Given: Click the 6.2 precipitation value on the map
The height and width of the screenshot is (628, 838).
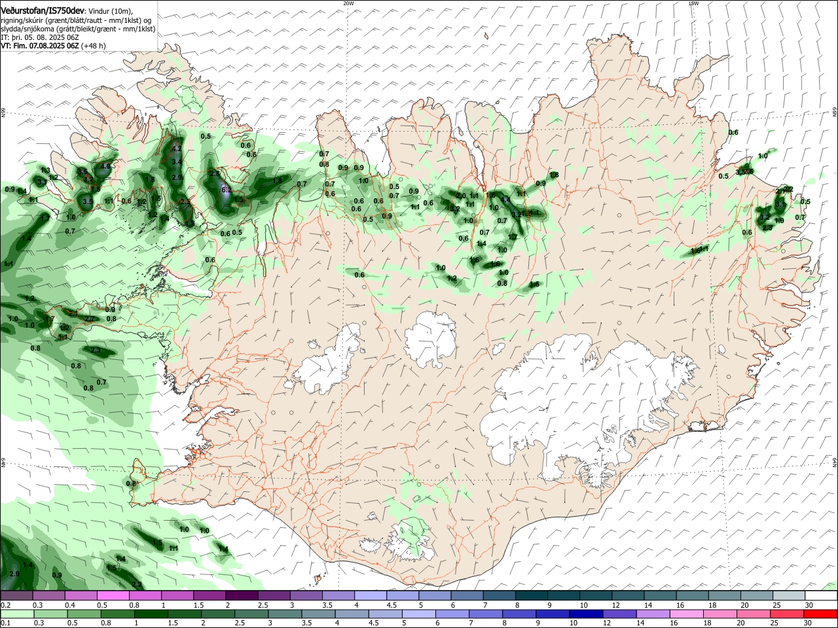Looking at the screenshot, I should coord(227,190).
